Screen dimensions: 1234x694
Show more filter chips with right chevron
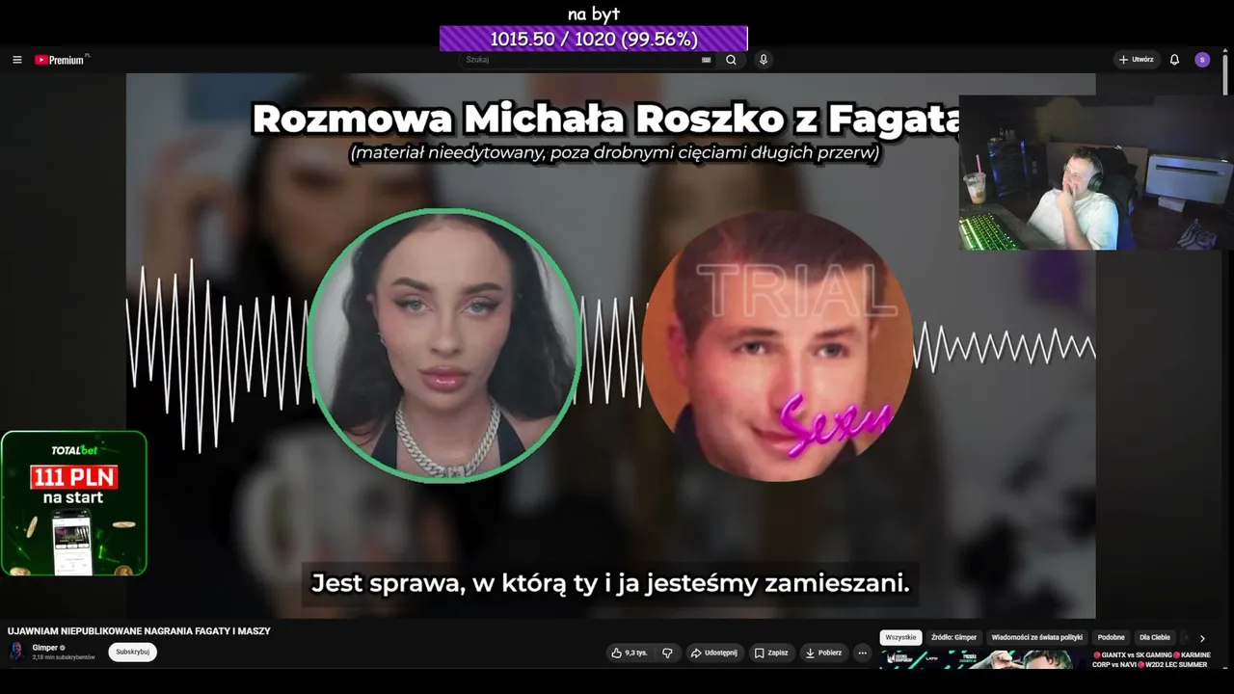tap(1202, 638)
